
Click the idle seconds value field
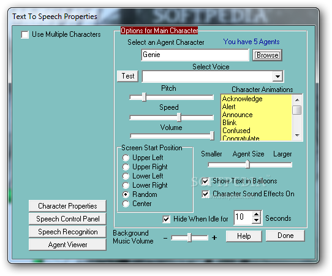coord(243,218)
